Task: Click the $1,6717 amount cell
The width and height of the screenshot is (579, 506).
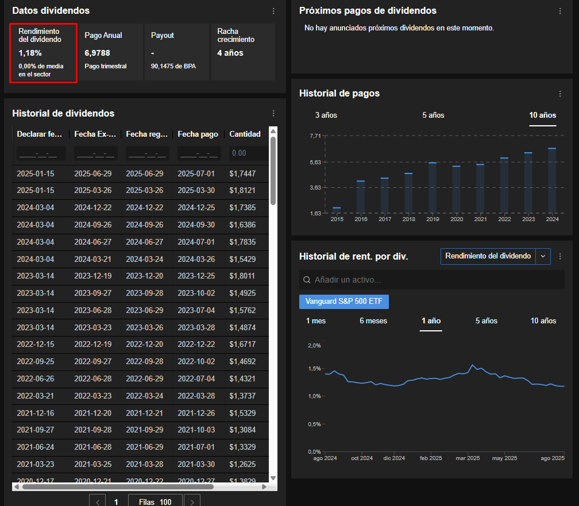Action: 242,344
